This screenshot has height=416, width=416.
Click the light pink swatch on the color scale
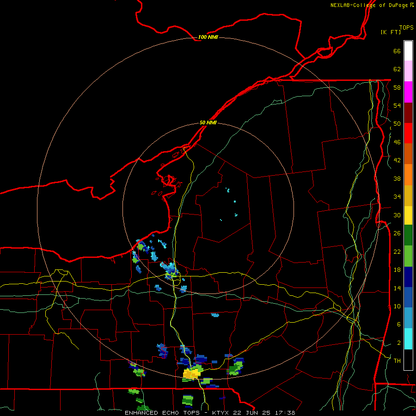point(408,71)
